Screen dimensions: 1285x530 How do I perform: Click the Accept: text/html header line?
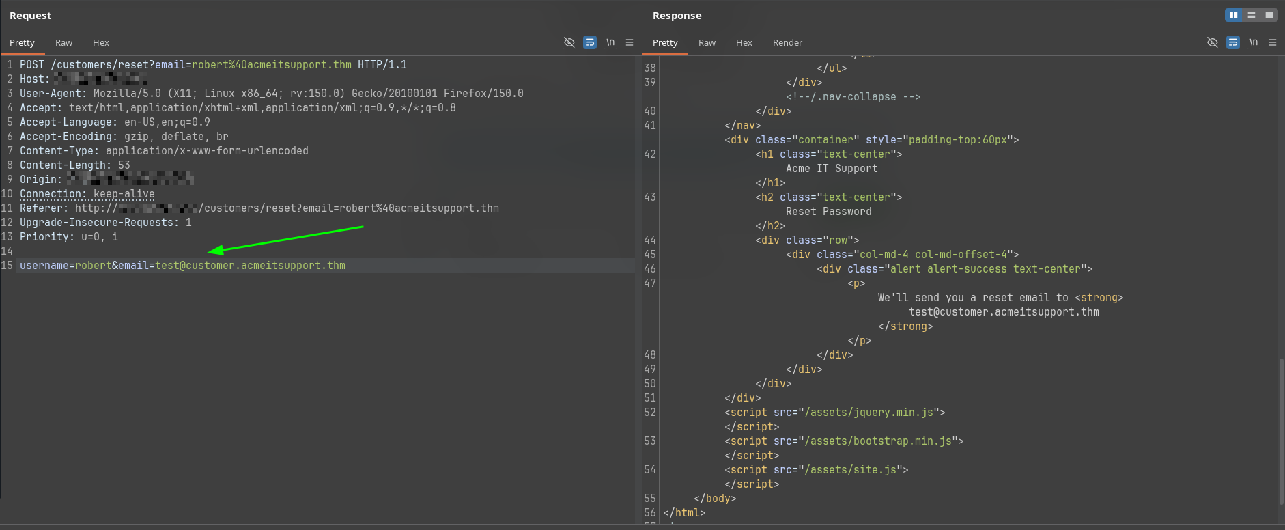click(x=238, y=108)
